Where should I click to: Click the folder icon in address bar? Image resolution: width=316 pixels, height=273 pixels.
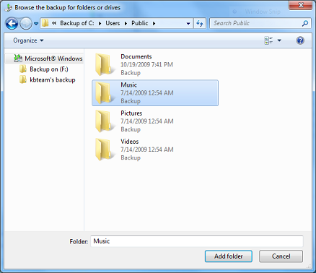pos(45,23)
